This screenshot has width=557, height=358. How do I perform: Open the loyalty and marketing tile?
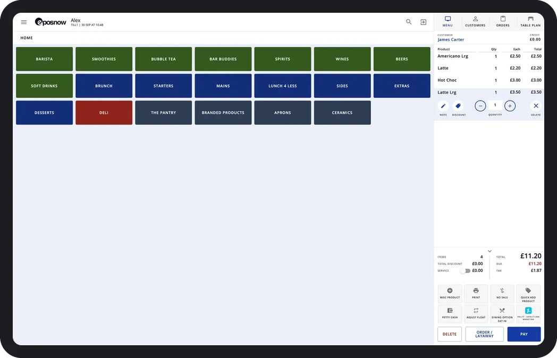pos(528,313)
